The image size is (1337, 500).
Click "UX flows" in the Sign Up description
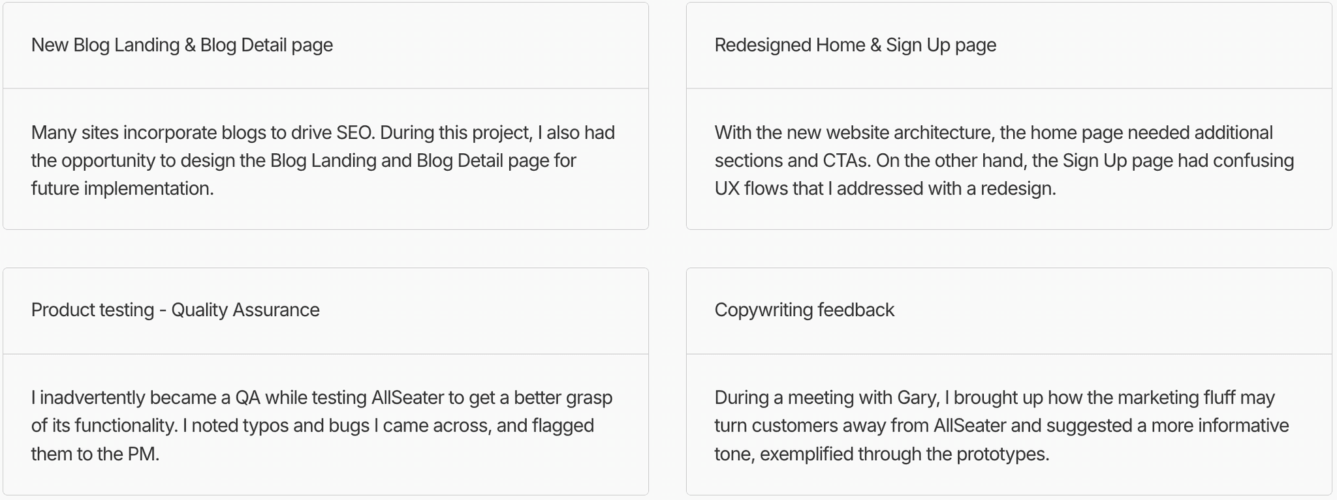(x=750, y=189)
